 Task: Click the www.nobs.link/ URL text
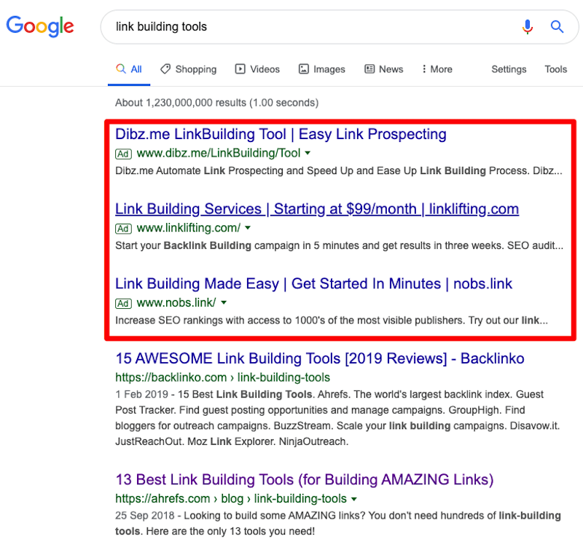pyautogui.click(x=176, y=302)
